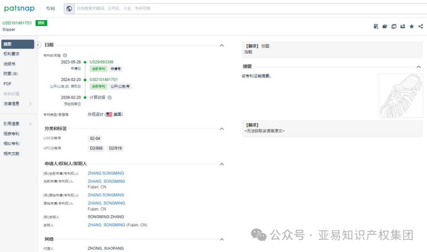This screenshot has height=252, width=427.
Task: Collapse the 日期 section chevron
Action: click(222, 45)
